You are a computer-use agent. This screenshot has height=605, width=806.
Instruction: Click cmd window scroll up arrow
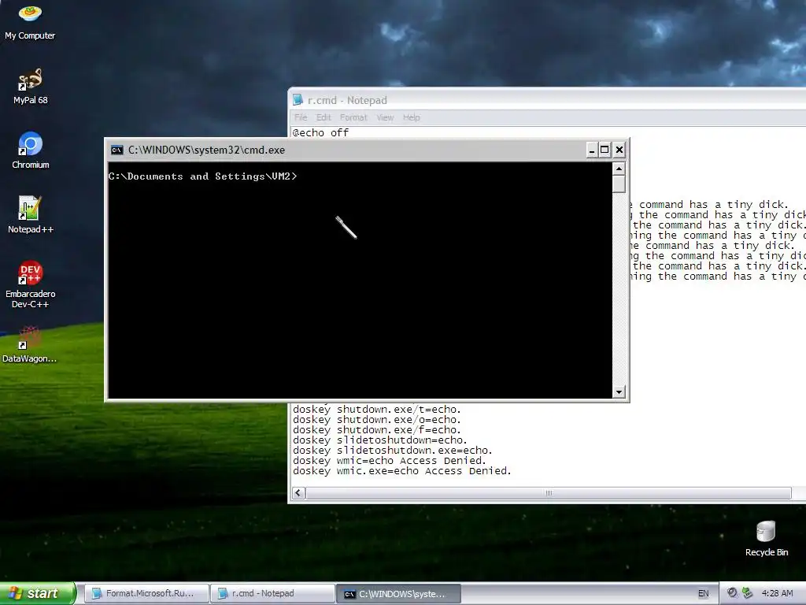point(619,169)
